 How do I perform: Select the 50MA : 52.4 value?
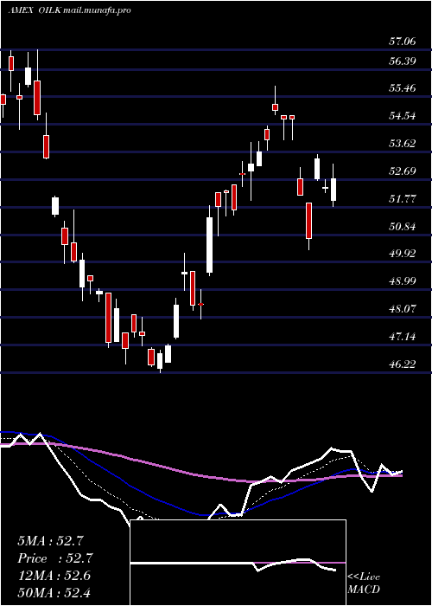point(54,593)
